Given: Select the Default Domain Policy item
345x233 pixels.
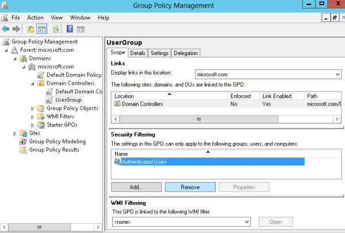Looking at the screenshot, I should coord(74,75).
